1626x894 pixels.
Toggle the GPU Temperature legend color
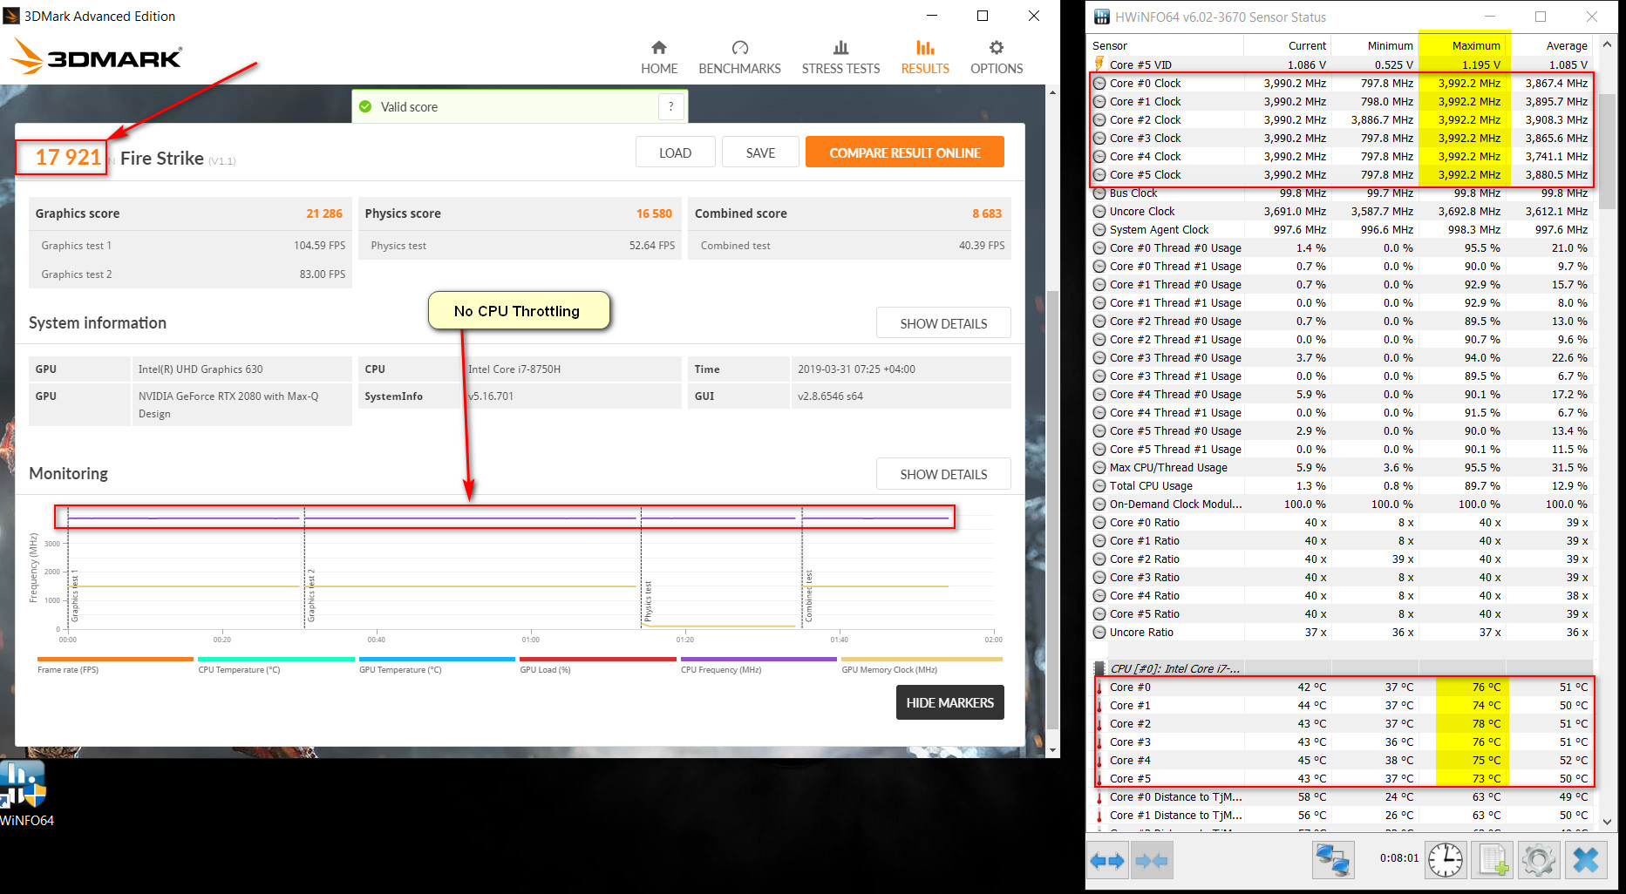pyautogui.click(x=437, y=659)
